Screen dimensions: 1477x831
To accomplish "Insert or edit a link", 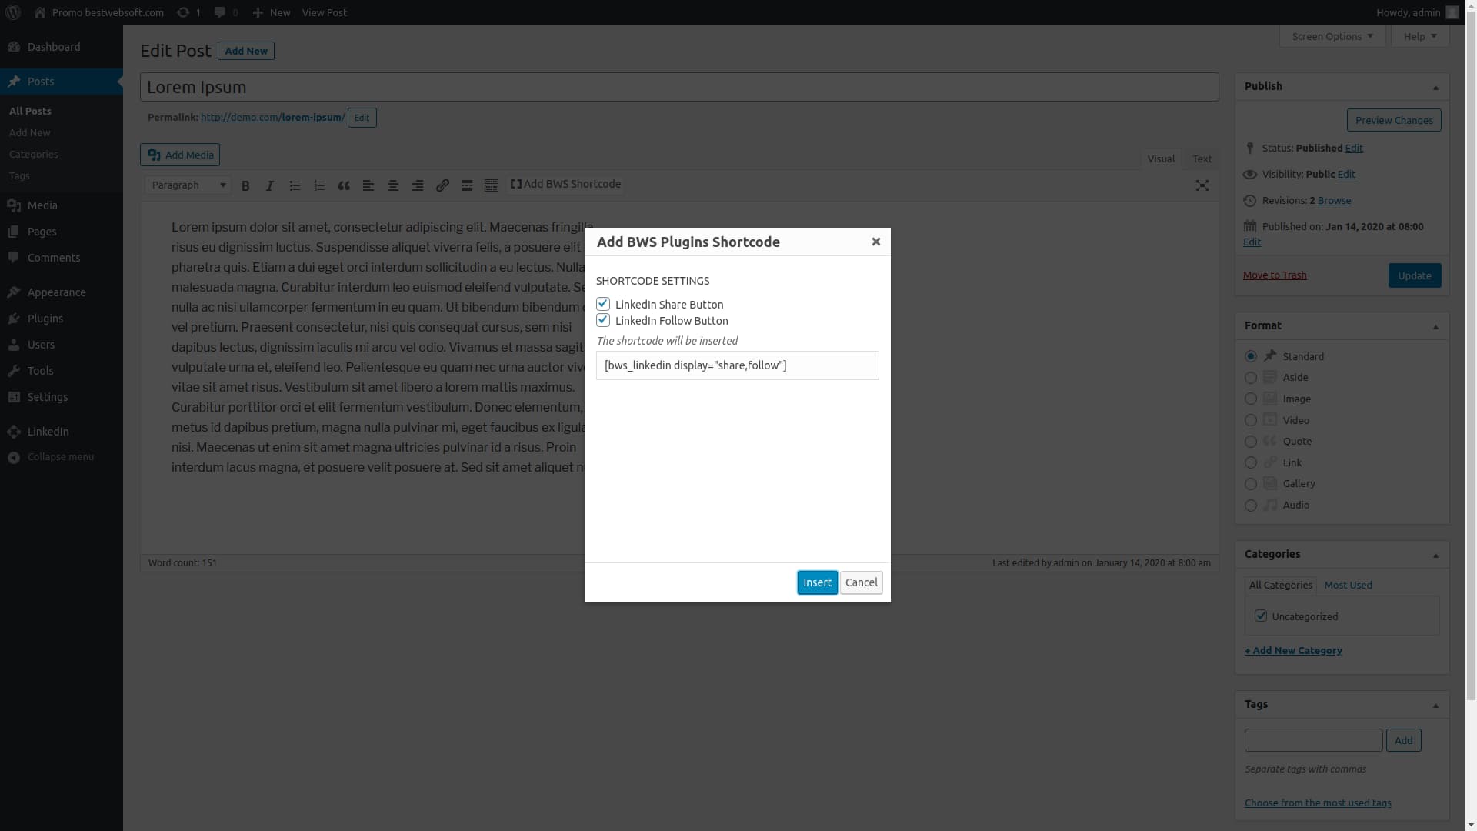I will 442,185.
